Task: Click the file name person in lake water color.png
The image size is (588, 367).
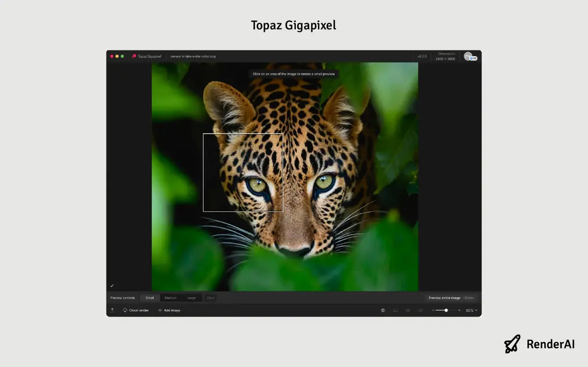Action: [x=193, y=56]
